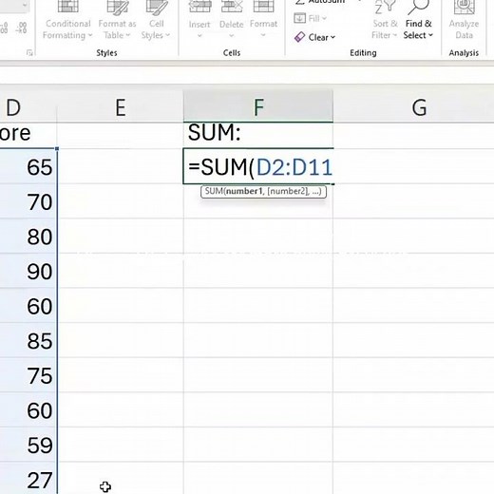Click the Format cells icon
This screenshot has height=494, width=494.
pos(263,7)
